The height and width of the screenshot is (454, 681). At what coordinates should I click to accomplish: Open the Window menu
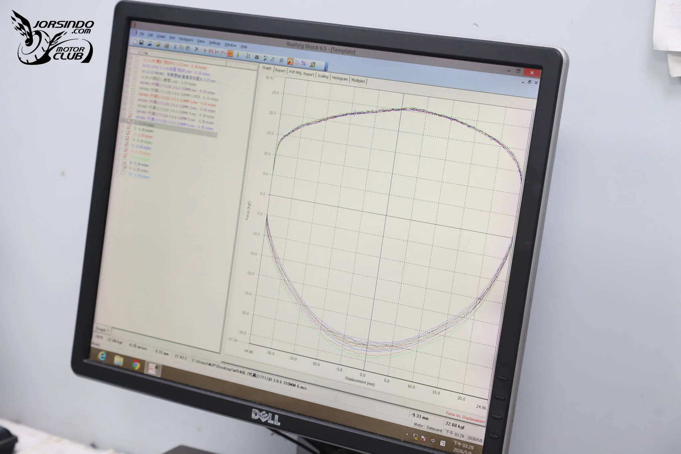[x=230, y=45]
